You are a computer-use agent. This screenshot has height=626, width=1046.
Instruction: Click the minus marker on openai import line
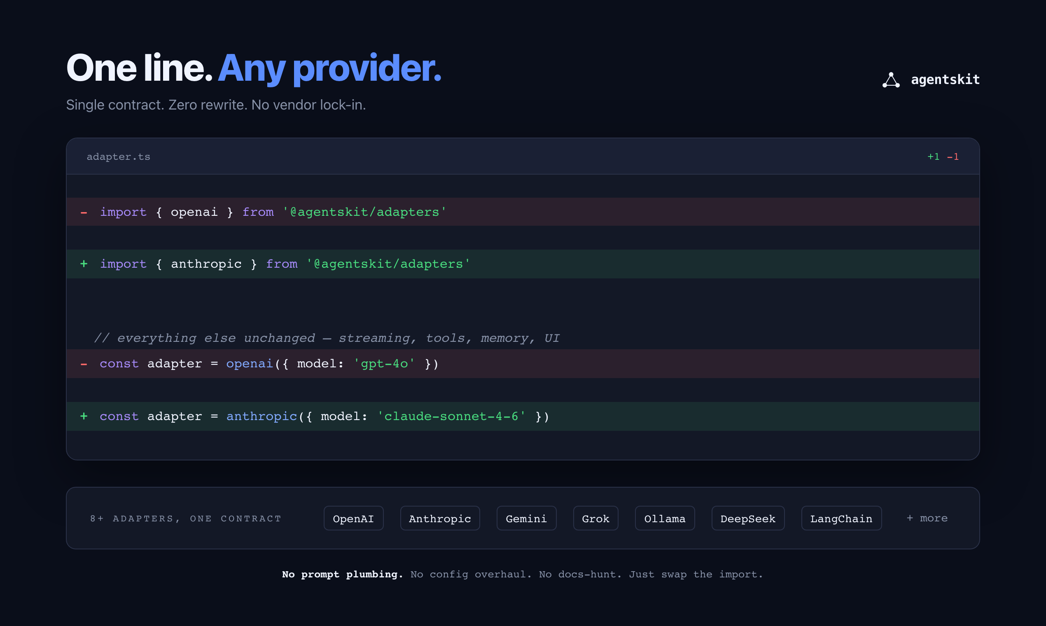(x=84, y=212)
